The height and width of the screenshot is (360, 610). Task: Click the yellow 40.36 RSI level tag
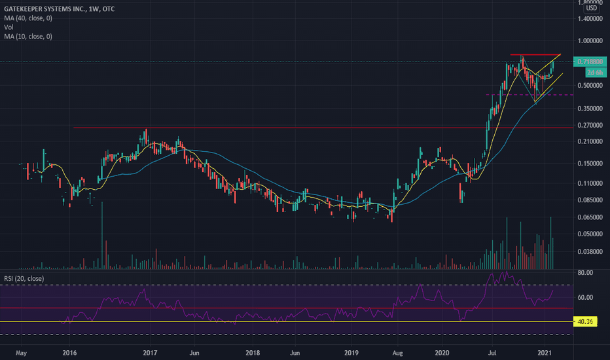(x=586, y=322)
